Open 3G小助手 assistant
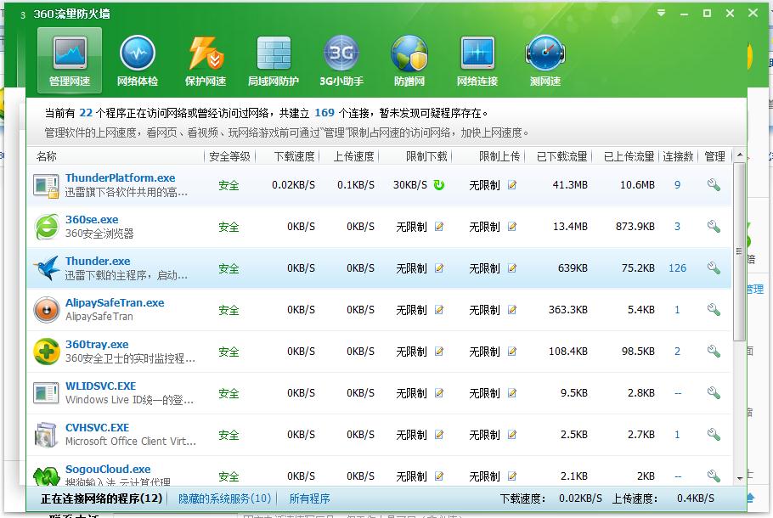The image size is (773, 518). click(341, 60)
